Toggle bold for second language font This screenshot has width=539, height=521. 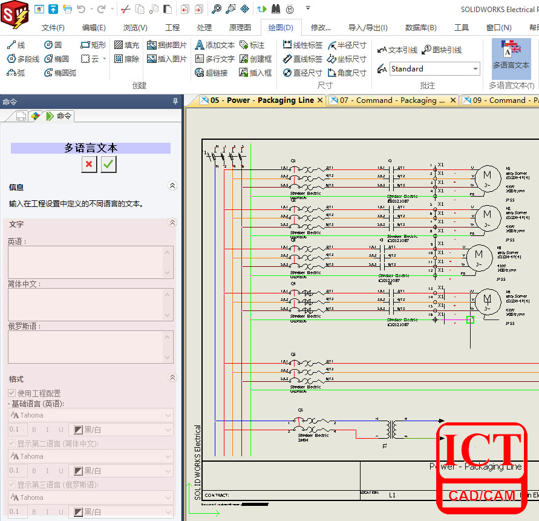(x=34, y=471)
